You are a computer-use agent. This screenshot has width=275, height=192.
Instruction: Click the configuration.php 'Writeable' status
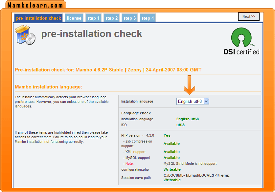(172, 169)
